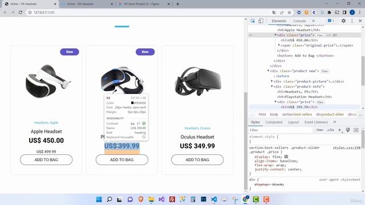Screen dimensions: 365x205
Task: Show more DevTools panel tabs chevron
Action: pos(313,21)
